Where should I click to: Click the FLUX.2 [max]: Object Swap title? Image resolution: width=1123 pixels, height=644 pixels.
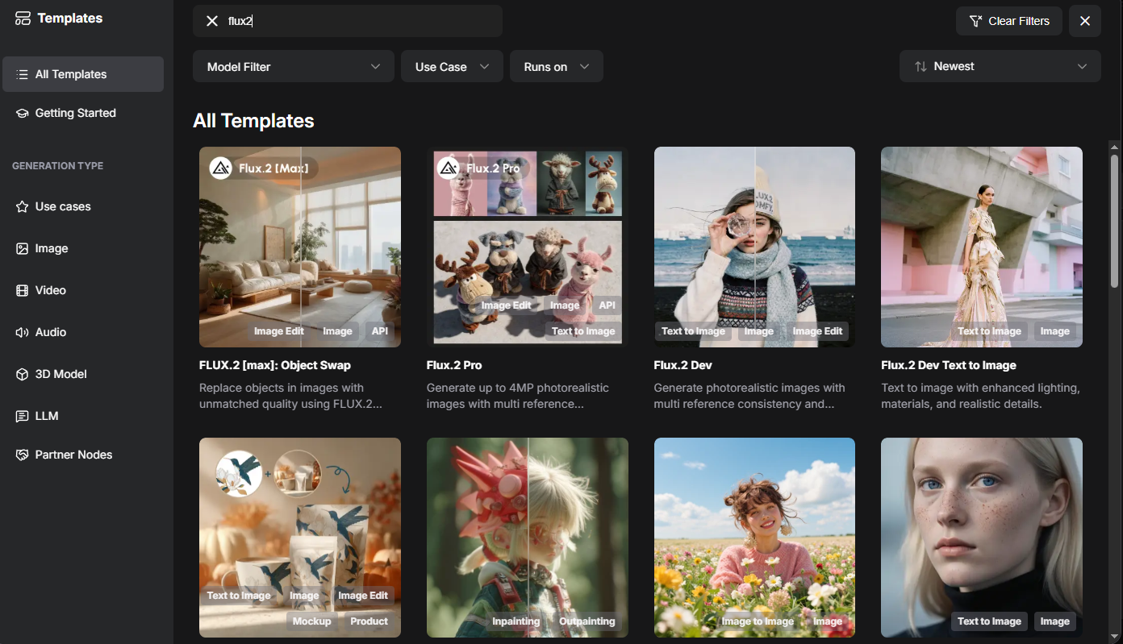[275, 365]
